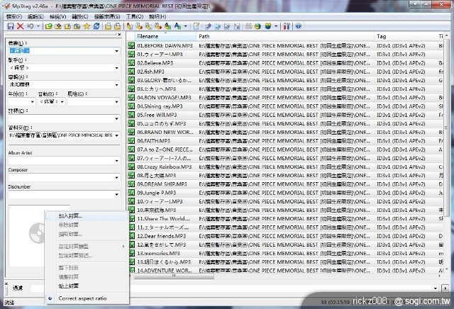Viewport: 454px width, 309px height.
Task: Open the 檔案(F) menu
Action: 14,17
